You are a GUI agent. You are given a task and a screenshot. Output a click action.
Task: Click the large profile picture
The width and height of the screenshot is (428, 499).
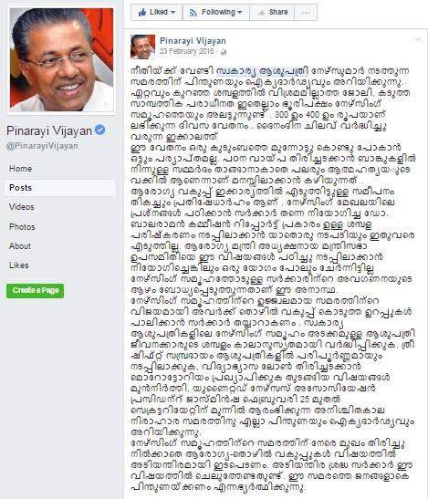point(61,60)
